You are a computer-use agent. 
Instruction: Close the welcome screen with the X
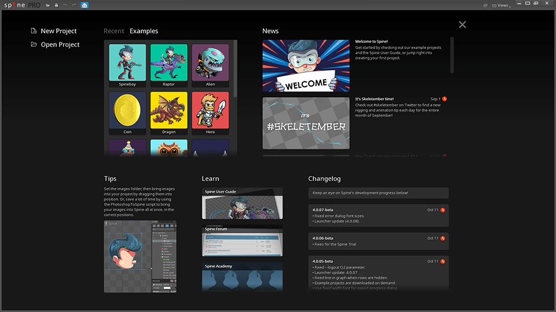(462, 24)
